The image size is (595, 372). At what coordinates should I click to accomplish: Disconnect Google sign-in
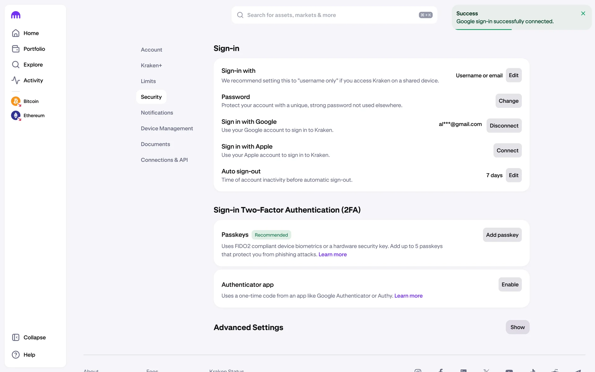pos(504,126)
